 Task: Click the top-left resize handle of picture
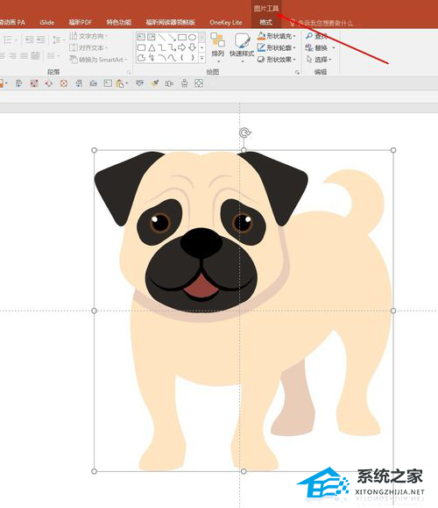point(94,150)
